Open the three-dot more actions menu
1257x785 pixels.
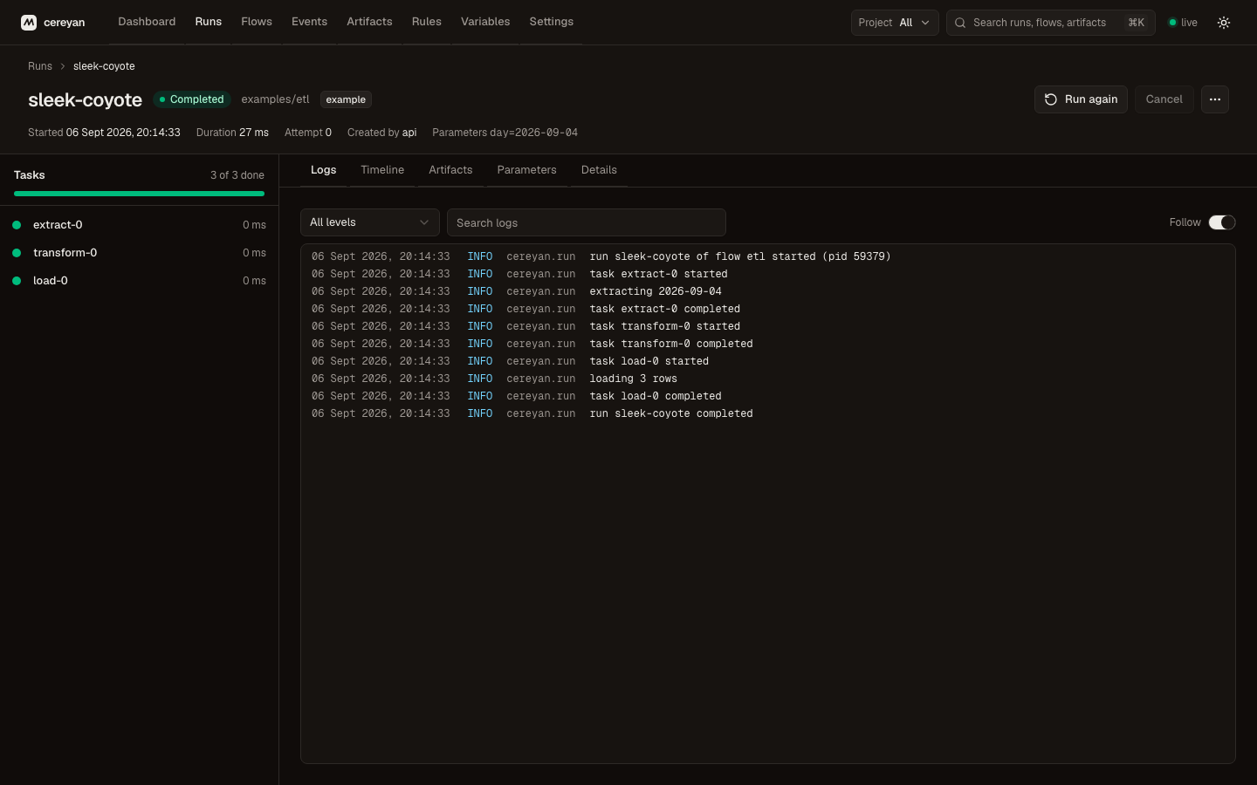point(1215,99)
